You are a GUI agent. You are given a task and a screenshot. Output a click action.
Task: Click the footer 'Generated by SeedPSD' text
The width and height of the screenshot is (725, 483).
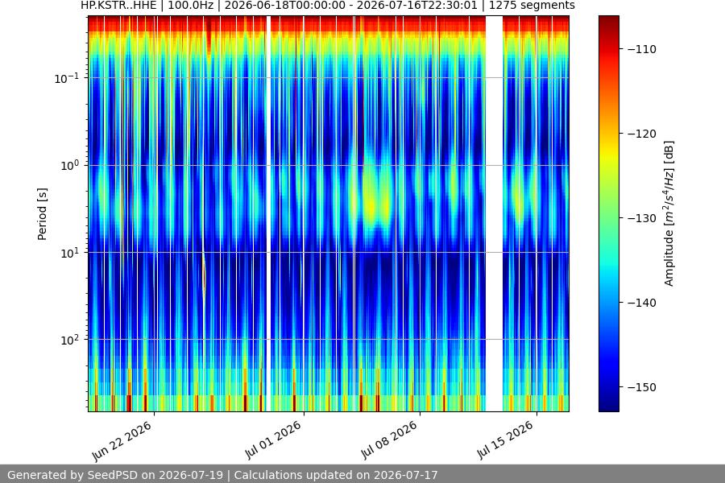(222, 475)
